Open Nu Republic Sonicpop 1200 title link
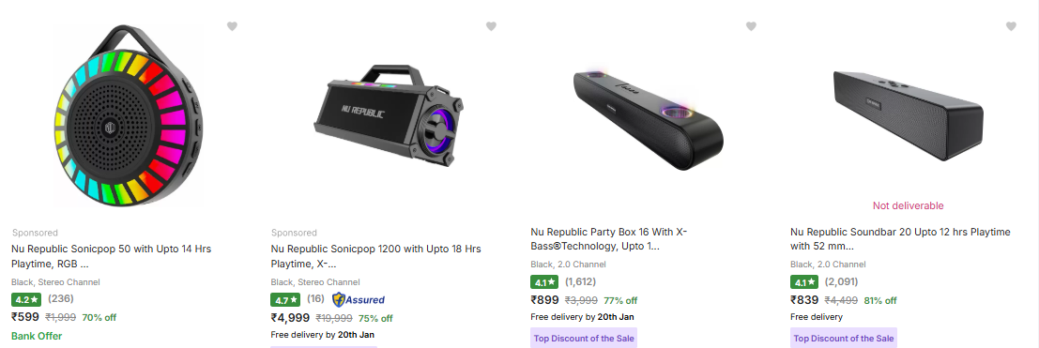This screenshot has height=348, width=1039. pos(375,256)
